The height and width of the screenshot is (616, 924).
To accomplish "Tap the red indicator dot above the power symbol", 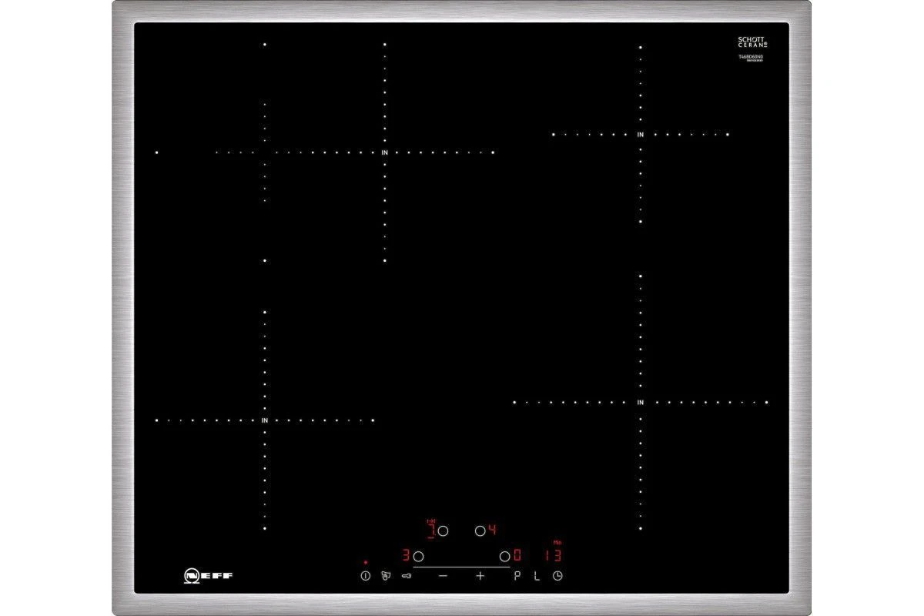I will click(365, 563).
